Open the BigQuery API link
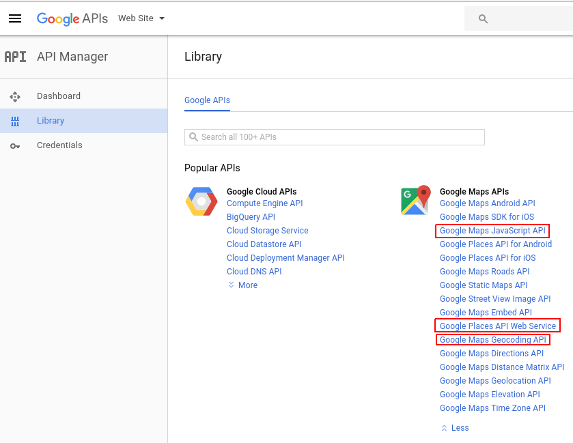 [251, 217]
